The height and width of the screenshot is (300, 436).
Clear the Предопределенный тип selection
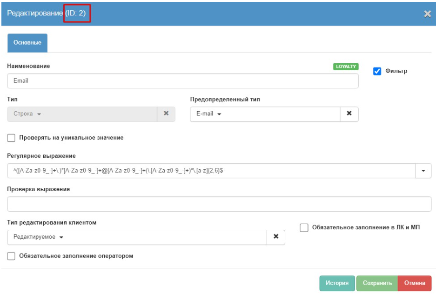[x=349, y=114]
